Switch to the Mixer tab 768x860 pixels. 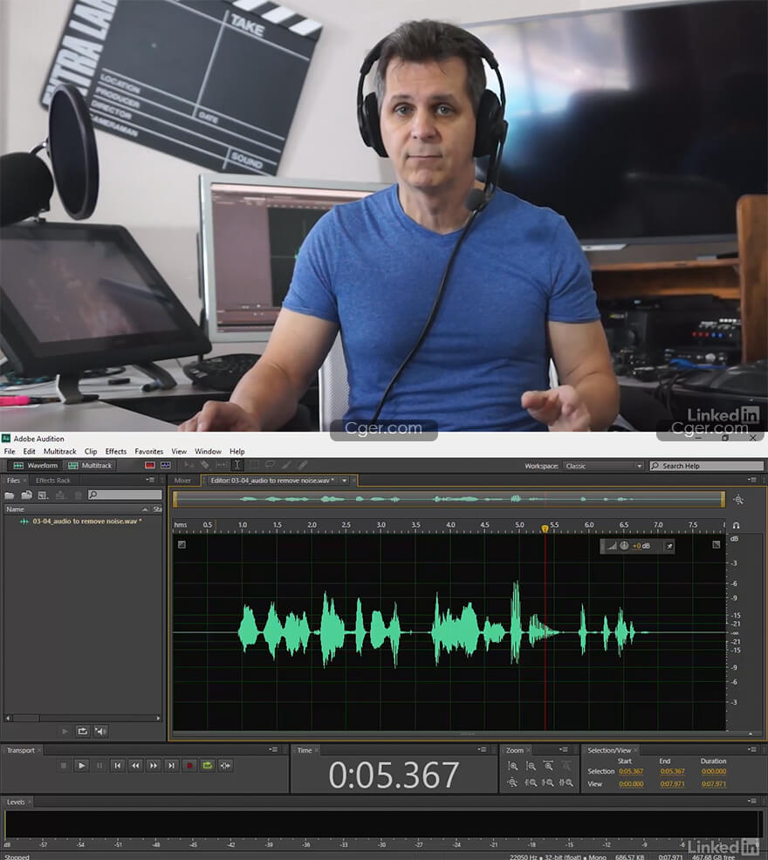[x=182, y=481]
